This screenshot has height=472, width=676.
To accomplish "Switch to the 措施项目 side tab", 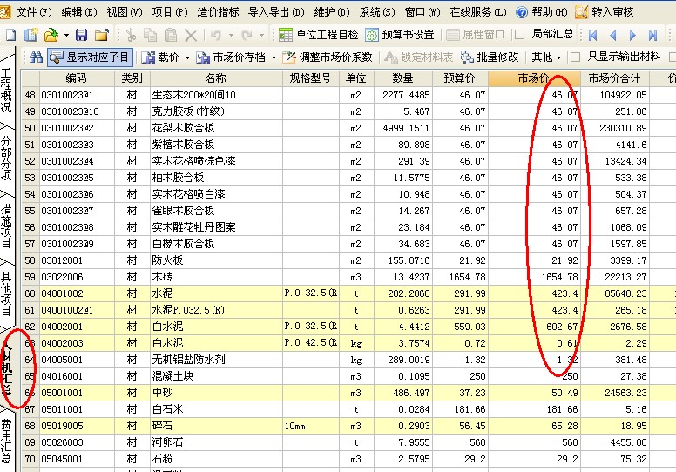I will click(6, 226).
